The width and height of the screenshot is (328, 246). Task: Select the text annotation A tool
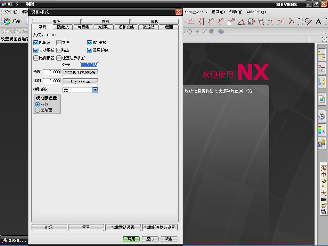(318, 21)
